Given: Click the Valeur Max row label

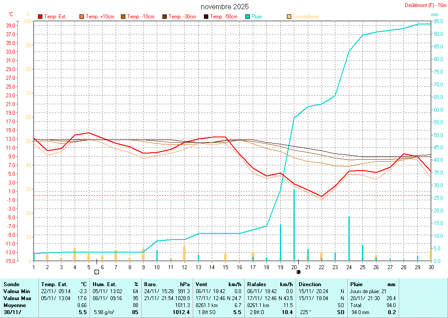Looking at the screenshot, I should pos(17,297).
